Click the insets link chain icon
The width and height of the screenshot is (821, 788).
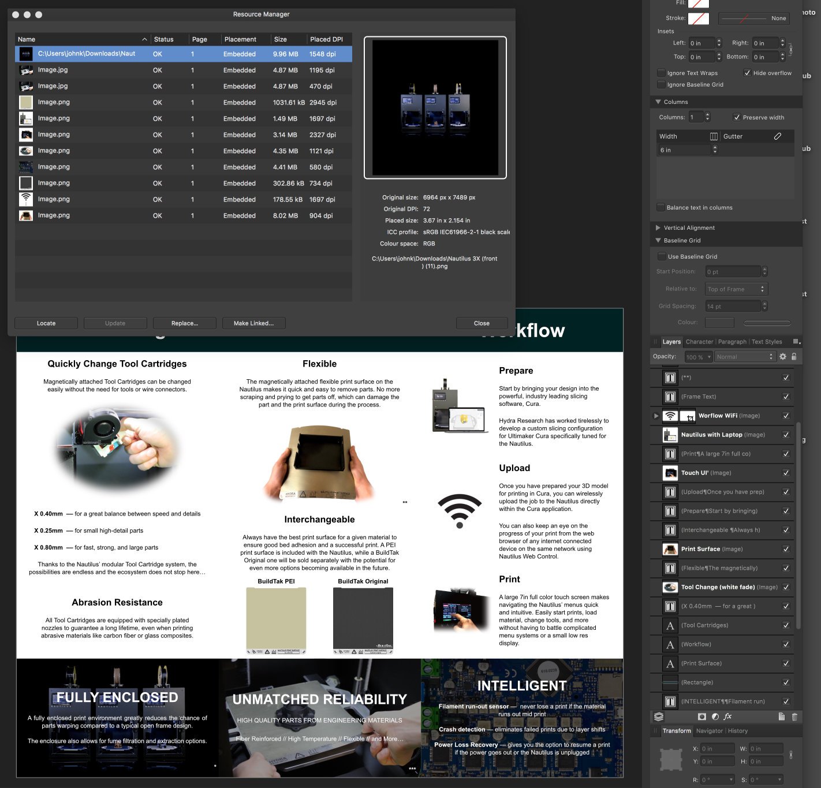790,50
